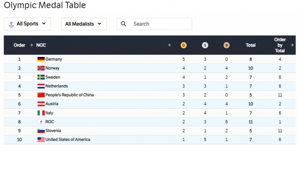This screenshot has width=298, height=190.
Task: Click the search magnifier icon
Action: coord(124,24)
